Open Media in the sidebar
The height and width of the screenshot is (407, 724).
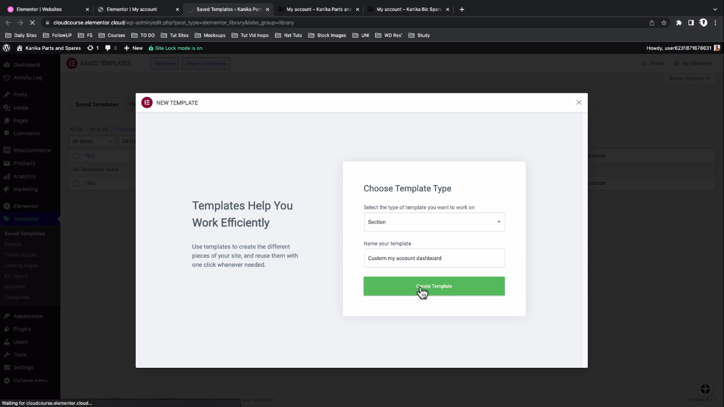pos(21,108)
